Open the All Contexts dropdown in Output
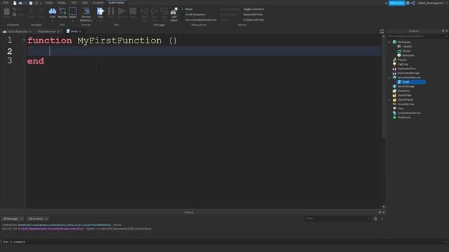This screenshot has width=449, height=252. click(38, 219)
